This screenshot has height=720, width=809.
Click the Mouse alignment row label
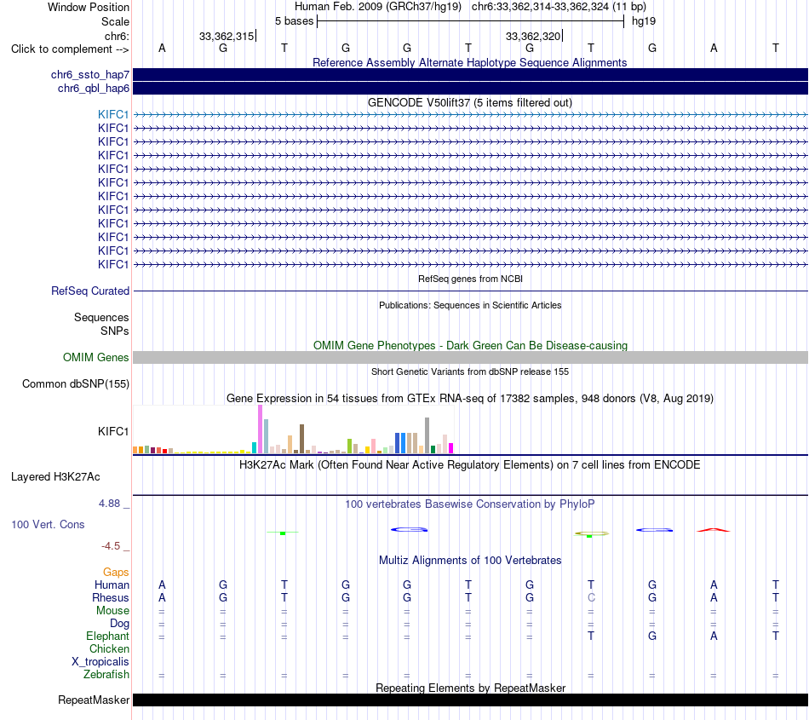point(112,611)
